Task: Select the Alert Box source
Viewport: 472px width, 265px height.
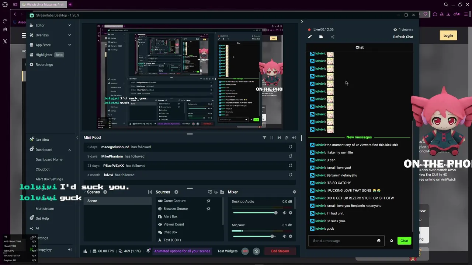Action: click(170, 216)
